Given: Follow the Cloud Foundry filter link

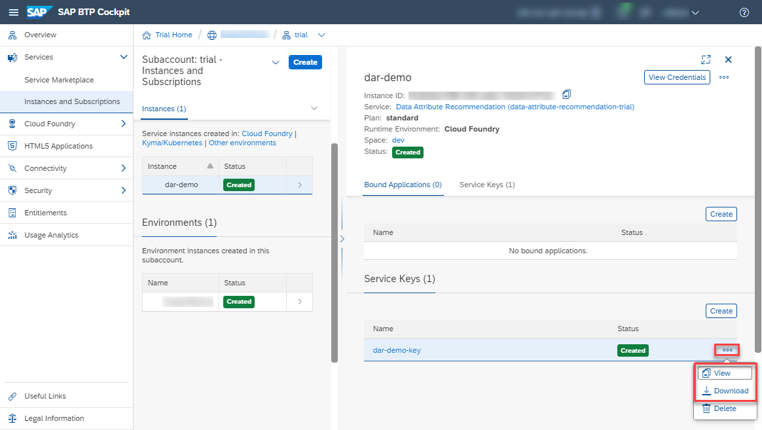Looking at the screenshot, I should (x=267, y=134).
